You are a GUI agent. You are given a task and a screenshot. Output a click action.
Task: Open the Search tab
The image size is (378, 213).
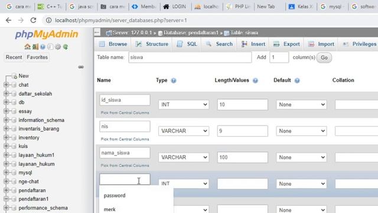219,44
